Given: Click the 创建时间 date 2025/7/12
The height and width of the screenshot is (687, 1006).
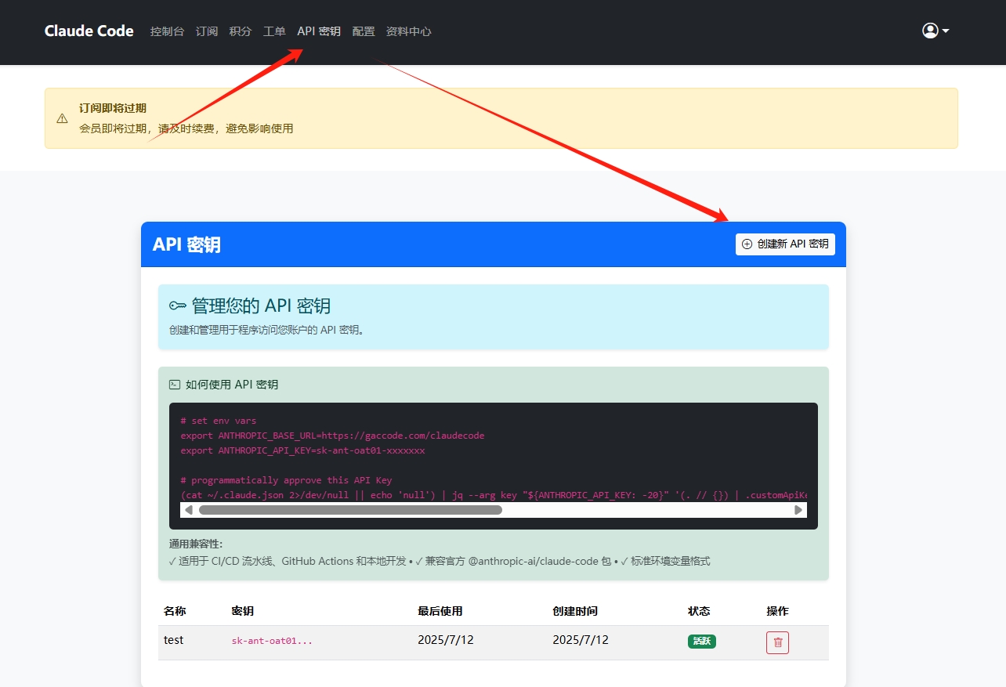Looking at the screenshot, I should coord(581,640).
